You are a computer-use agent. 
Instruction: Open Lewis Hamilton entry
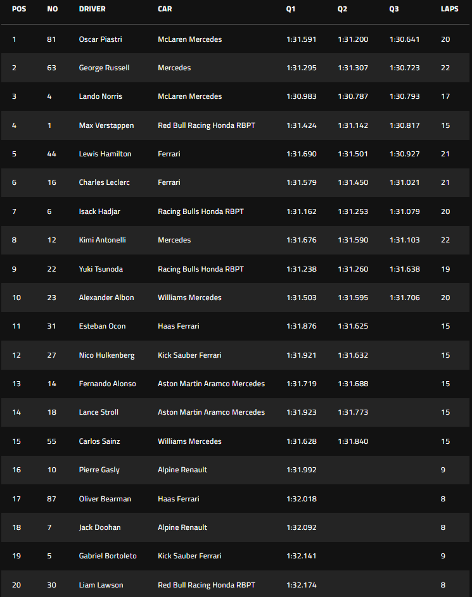(x=105, y=154)
